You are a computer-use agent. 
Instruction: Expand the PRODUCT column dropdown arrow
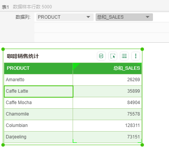[88, 17]
